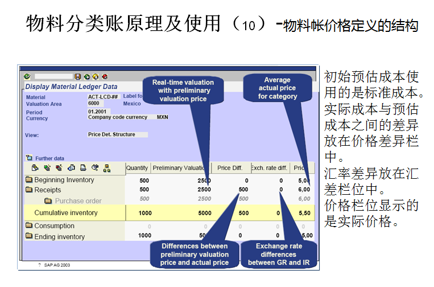Screen dimensions: 434x287
Task: Select the Company code currency field
Action: [118, 117]
